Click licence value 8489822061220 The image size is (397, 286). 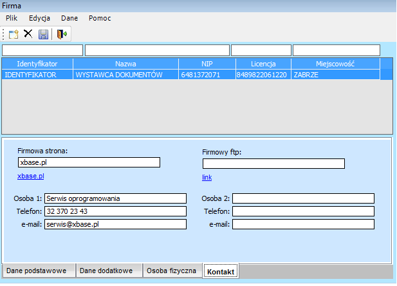point(263,75)
